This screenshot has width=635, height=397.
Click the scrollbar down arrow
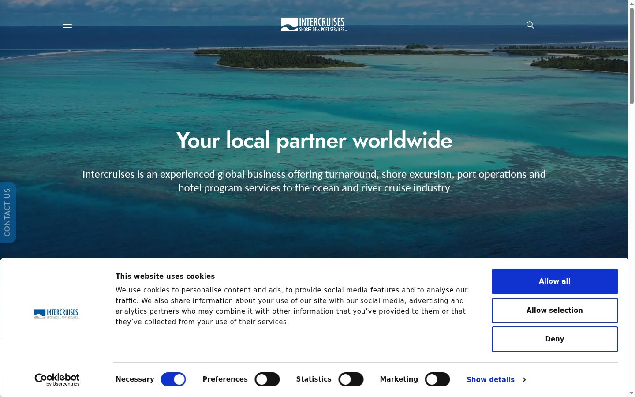click(x=631, y=393)
